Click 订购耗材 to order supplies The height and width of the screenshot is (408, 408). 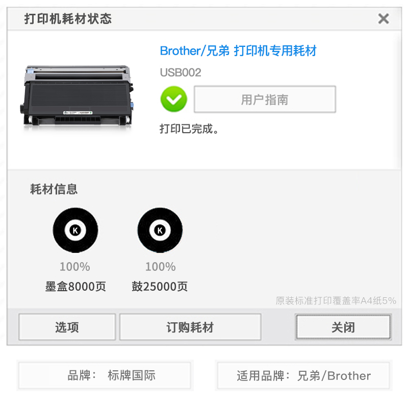190,327
